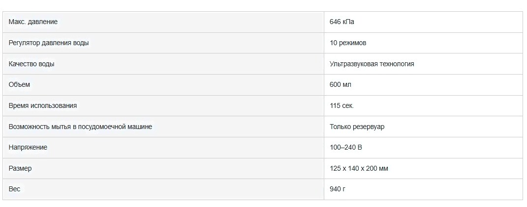Select '125 x 140 x 200 мм' value
The image size is (527, 207).
coord(359,168)
